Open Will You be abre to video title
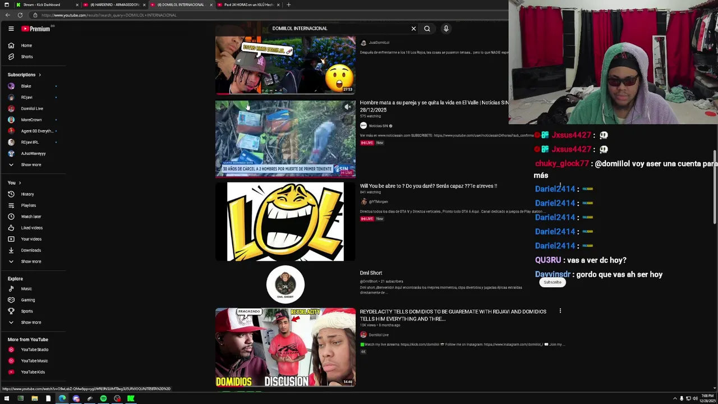Screen dimensions: 718x404 [428, 186]
